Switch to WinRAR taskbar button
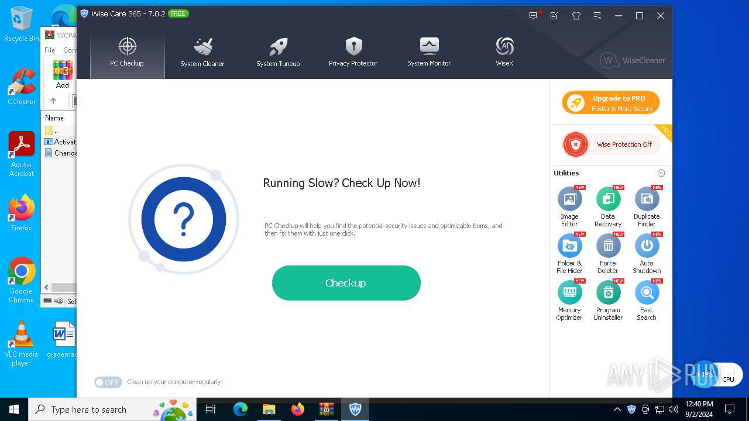Viewport: 749px width, 421px height. pyautogui.click(x=326, y=409)
